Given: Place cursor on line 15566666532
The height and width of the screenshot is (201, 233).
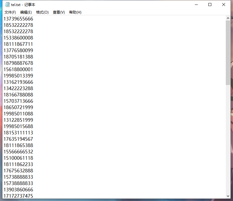Looking at the screenshot, I should 18,152.
